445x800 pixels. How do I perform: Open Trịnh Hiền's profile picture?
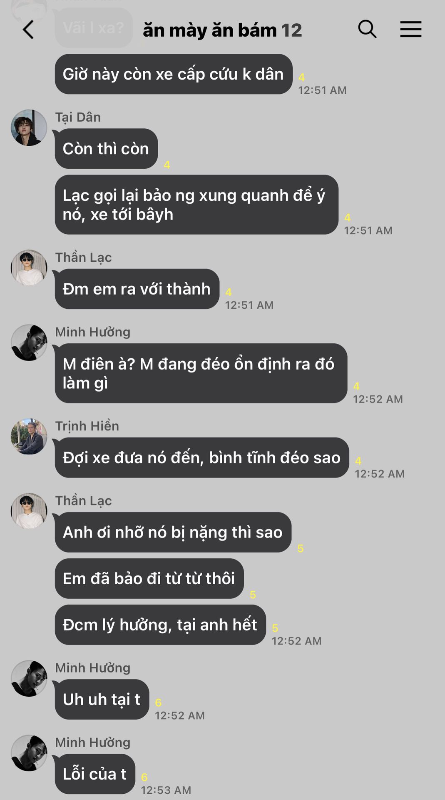[29, 437]
